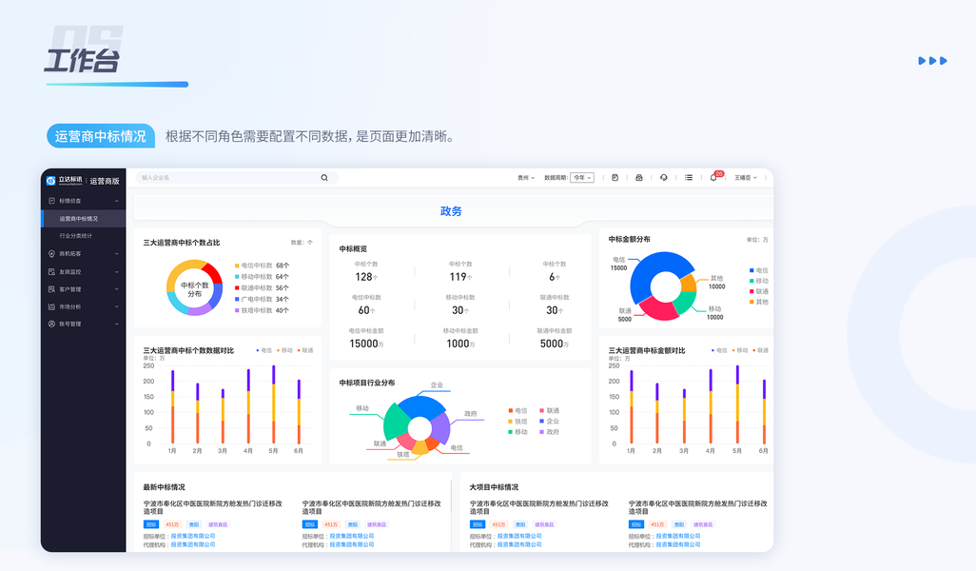Screen dimensions: 976x571
Task: Toggle 政府 legend in 中标项目行业分布 chart
Action: coord(550,432)
